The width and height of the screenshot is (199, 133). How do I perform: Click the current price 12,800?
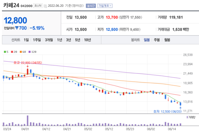pos(15,21)
